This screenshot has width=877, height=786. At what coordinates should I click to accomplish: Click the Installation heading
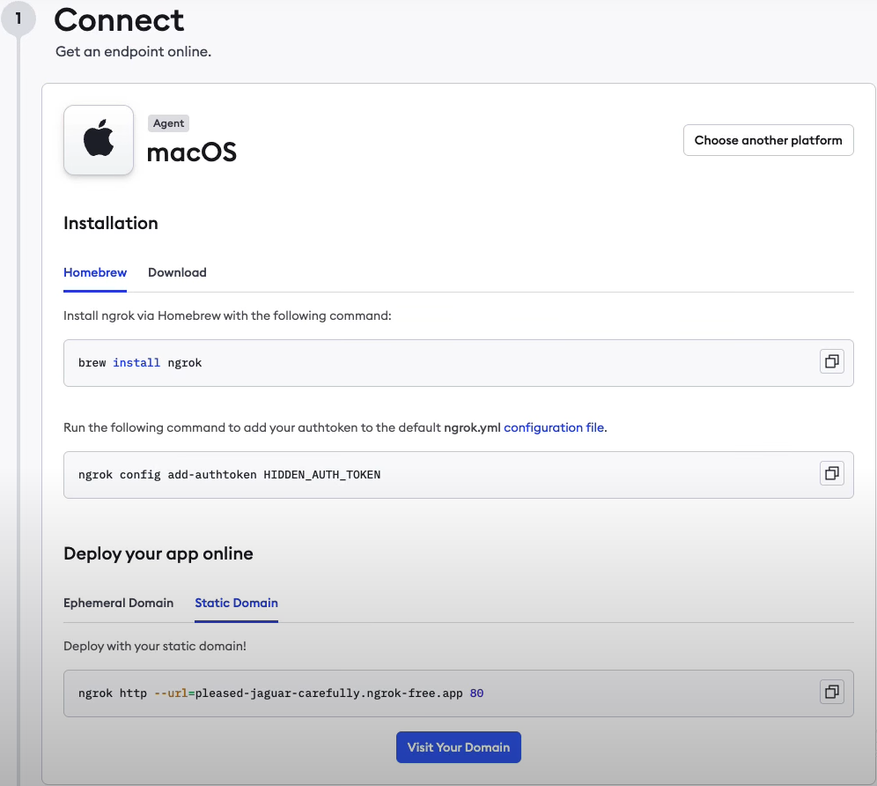click(x=111, y=223)
